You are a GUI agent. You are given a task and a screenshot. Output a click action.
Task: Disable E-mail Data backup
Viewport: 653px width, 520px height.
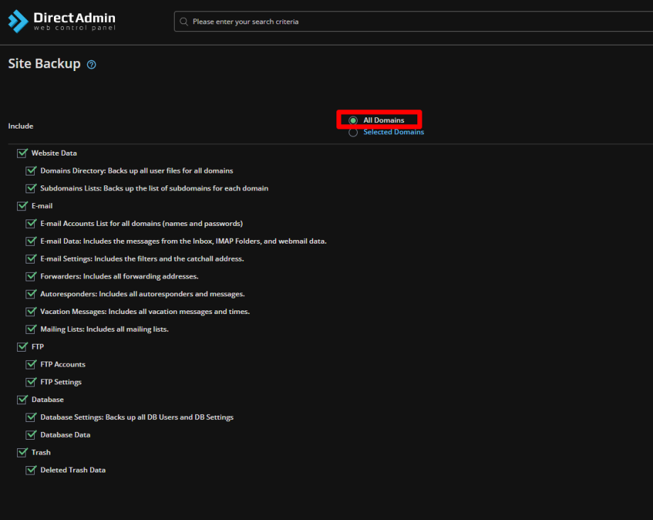tap(31, 241)
